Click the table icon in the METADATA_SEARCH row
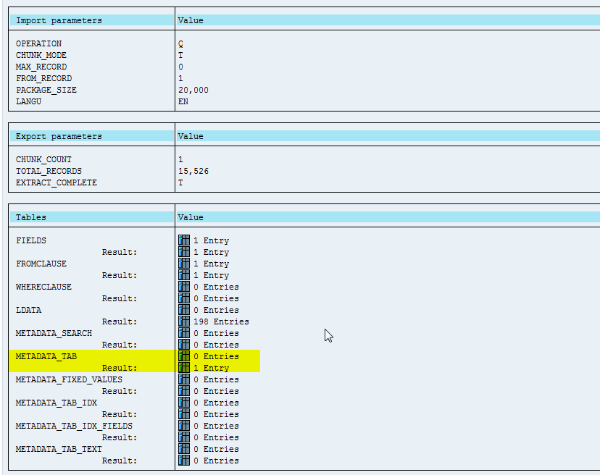 tap(184, 333)
